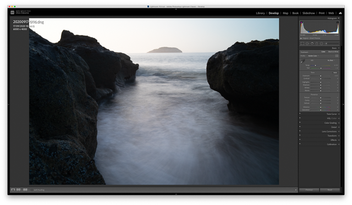The height and width of the screenshot is (205, 352).
Task: Open the As Shot white balance dropdown
Action: click(331, 60)
